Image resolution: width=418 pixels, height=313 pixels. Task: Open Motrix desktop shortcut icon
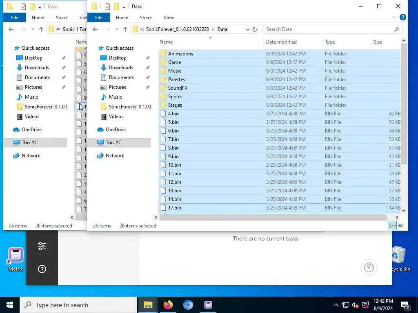point(16,259)
